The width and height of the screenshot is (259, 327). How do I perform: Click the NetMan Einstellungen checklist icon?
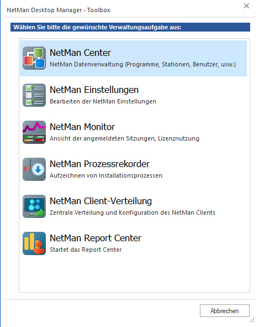click(34, 95)
